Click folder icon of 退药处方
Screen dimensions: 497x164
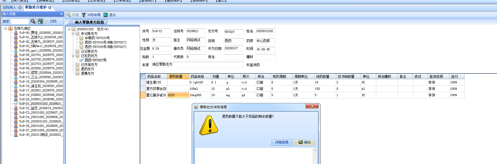pyautogui.click(x=77, y=69)
